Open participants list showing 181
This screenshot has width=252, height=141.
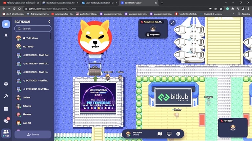(6, 133)
